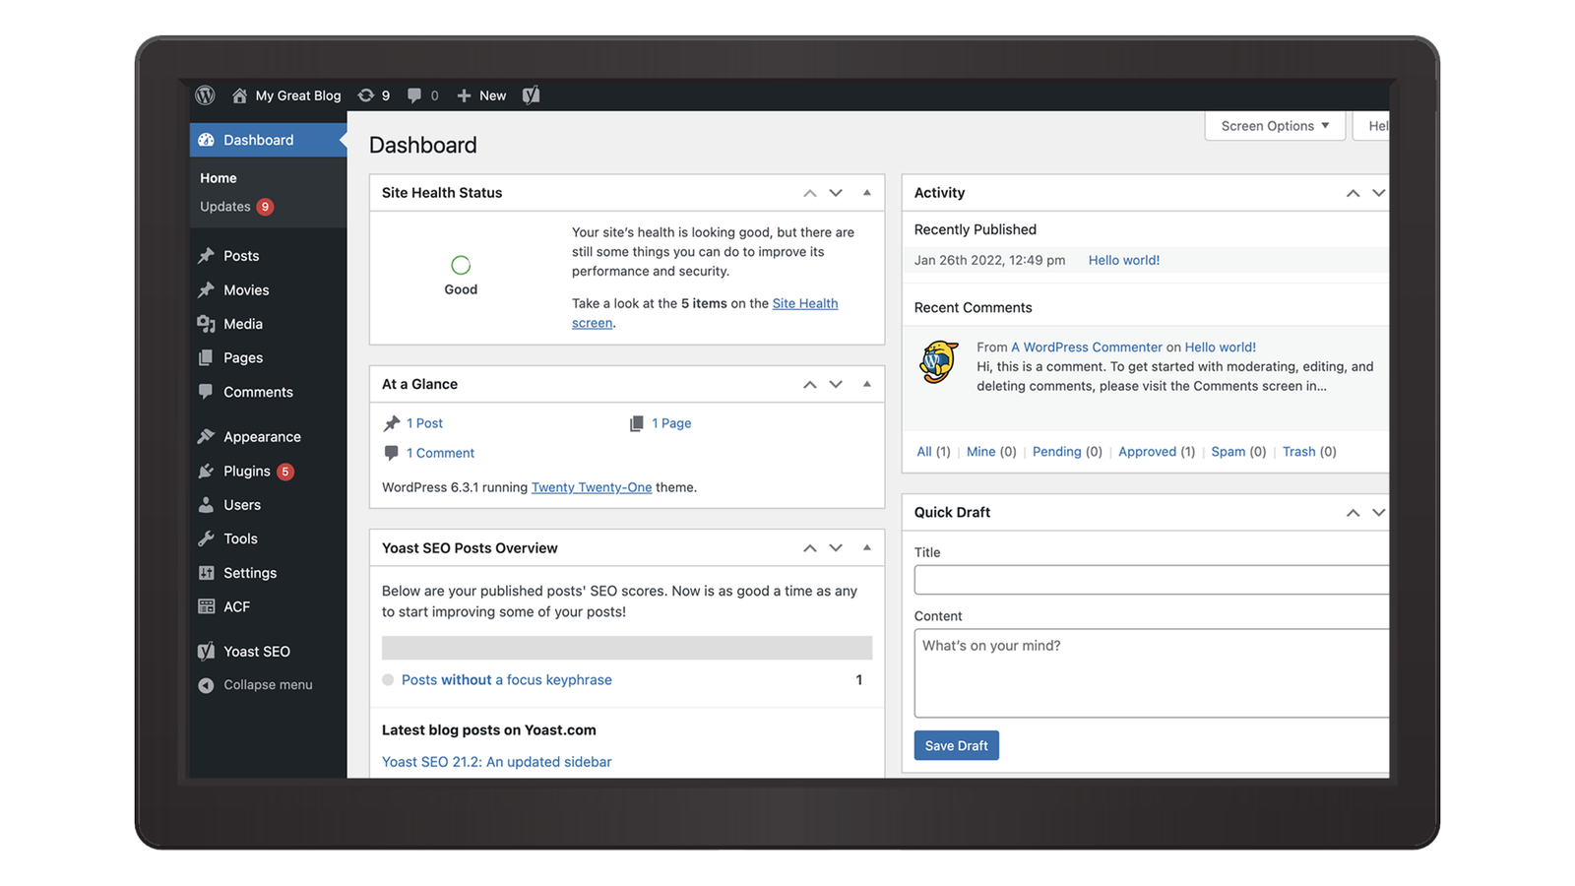
Task: Move At a Glance widget up
Action: (809, 384)
